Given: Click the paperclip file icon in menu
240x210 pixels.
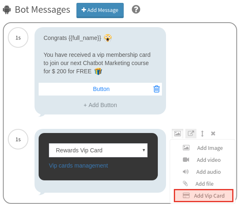Looking at the screenshot, I should click(185, 184).
